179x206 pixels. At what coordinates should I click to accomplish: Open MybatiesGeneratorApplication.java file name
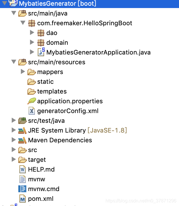pyautogui.click(x=98, y=53)
